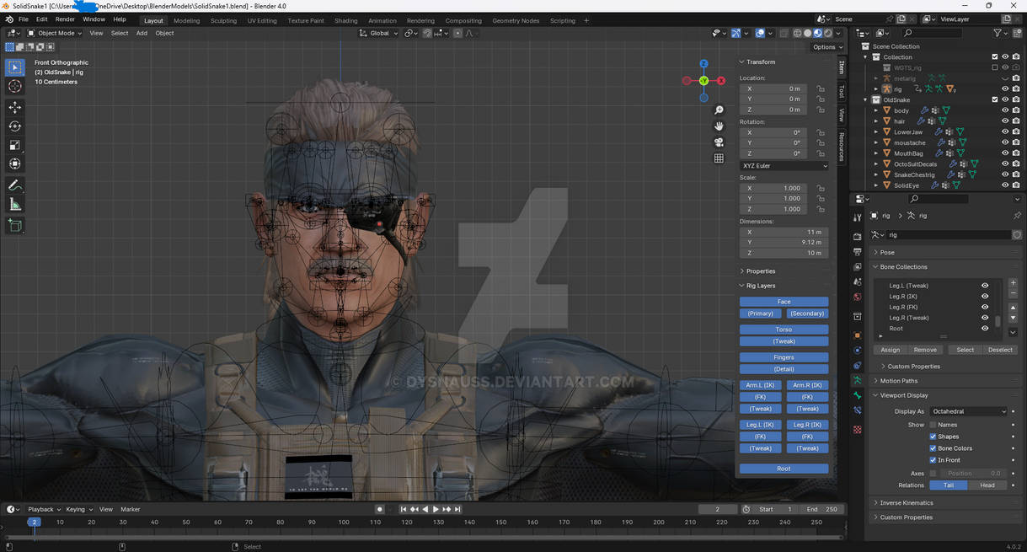
Task: Disable the Shapes checkbox
Action: point(933,437)
